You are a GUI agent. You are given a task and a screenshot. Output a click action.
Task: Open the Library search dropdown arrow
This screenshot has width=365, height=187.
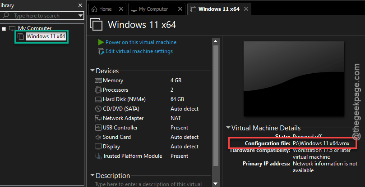[x=81, y=16]
